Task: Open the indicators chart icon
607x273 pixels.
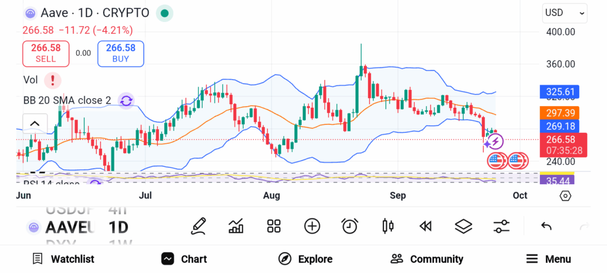Action: [237, 226]
